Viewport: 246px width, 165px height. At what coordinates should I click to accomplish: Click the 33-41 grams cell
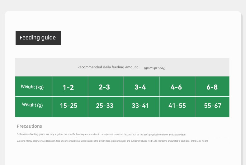(x=140, y=106)
